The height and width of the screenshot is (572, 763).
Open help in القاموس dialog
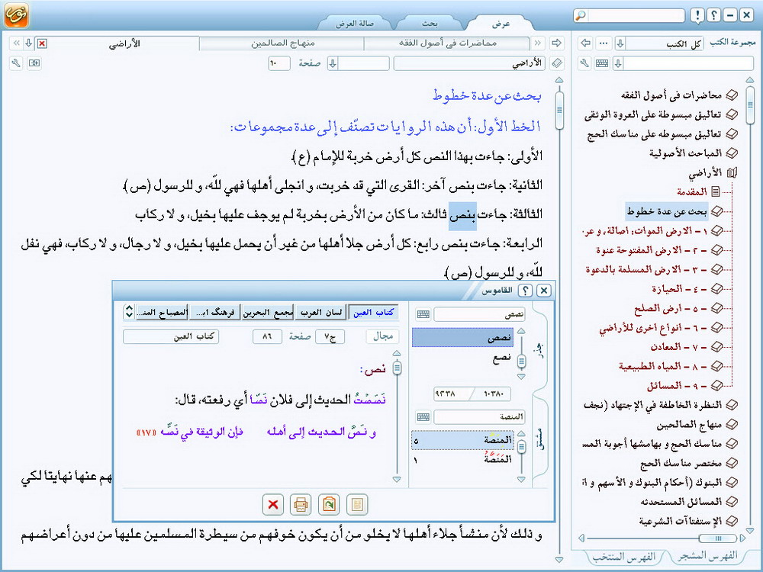(525, 291)
